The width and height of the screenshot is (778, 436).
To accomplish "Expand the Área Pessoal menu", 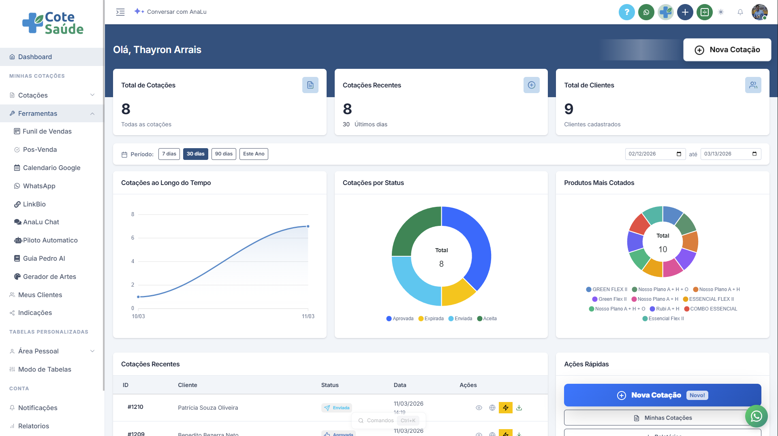I will 52,351.
